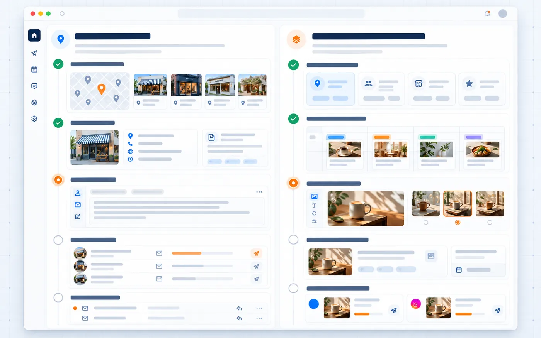The height and width of the screenshot is (338, 541).
Task: Choose the text T tool in editor
Action: [x=314, y=206]
